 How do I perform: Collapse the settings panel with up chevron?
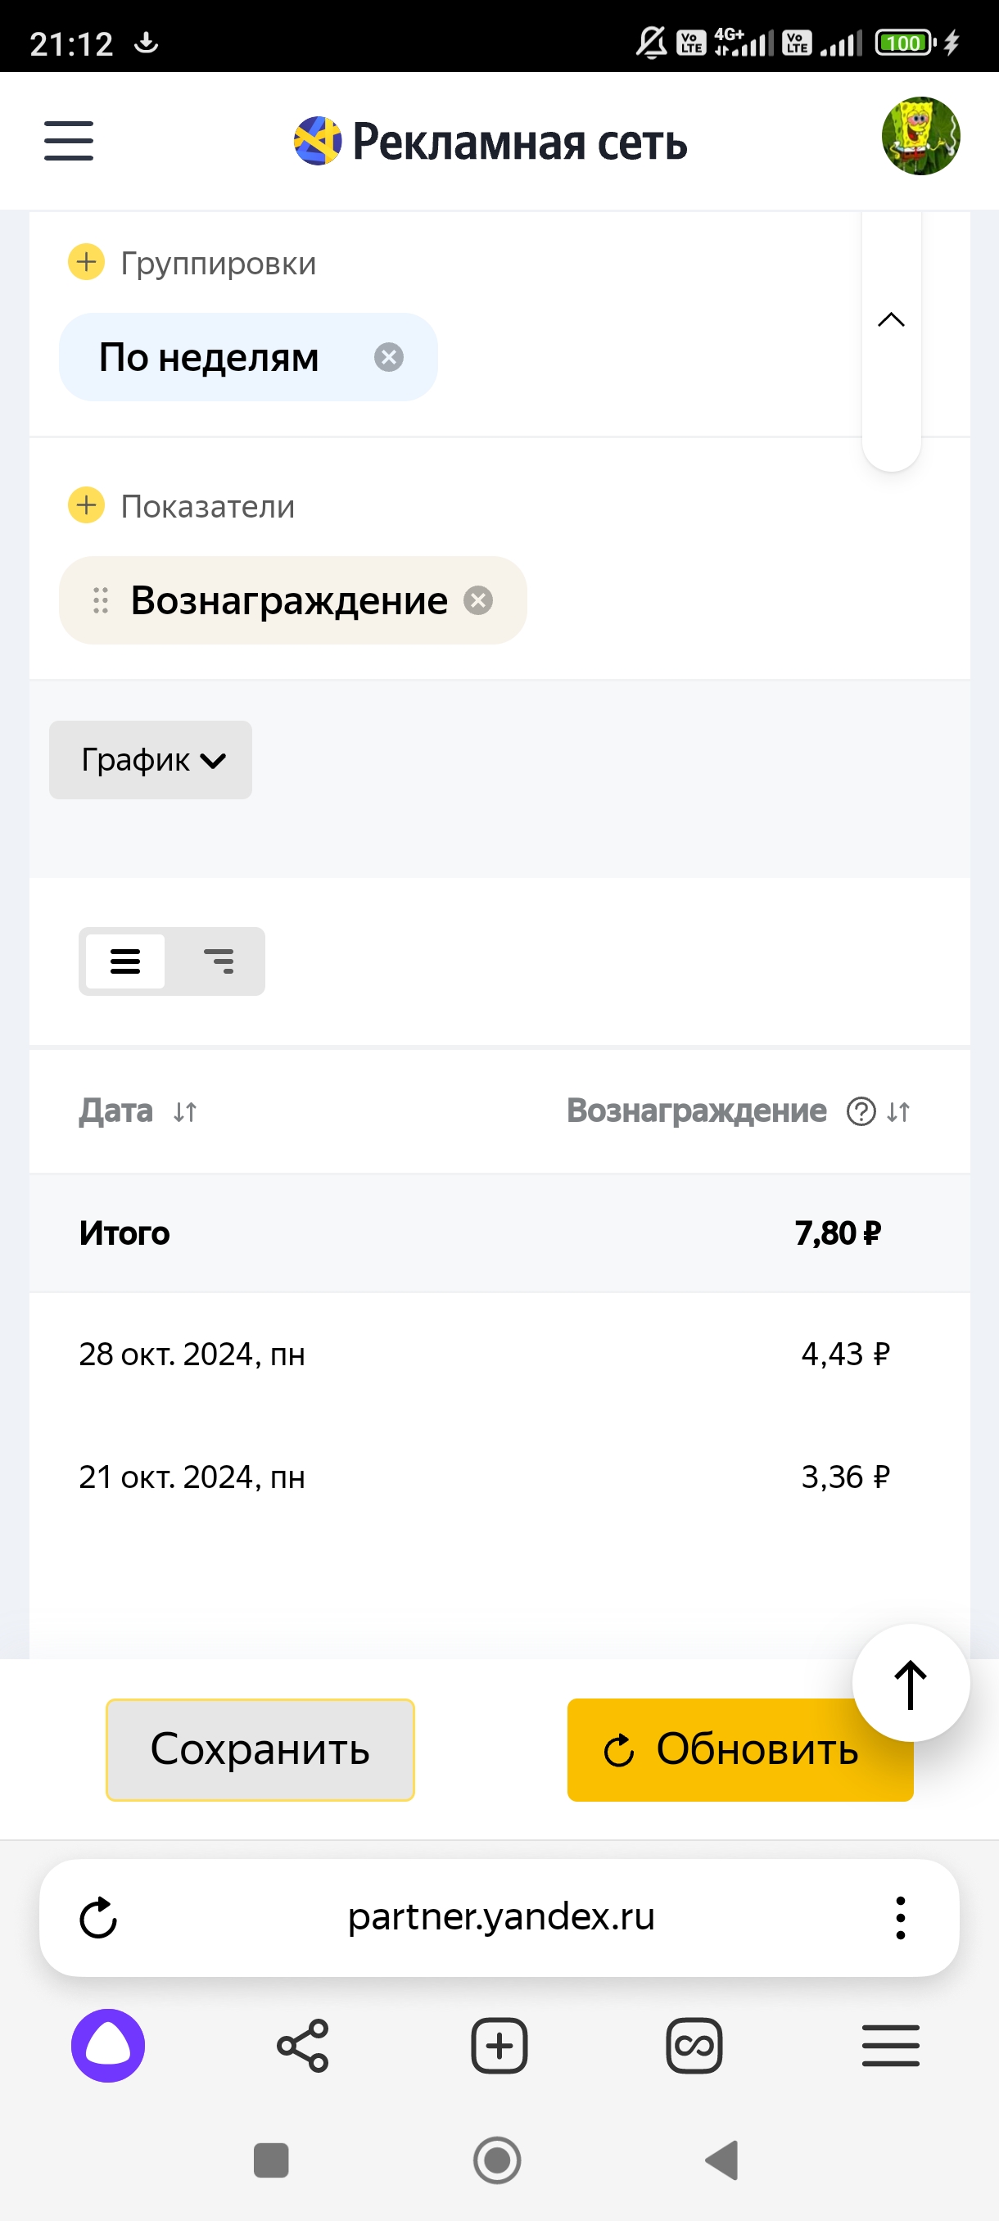[891, 321]
